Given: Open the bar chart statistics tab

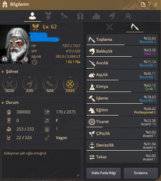Looking at the screenshot, I should (96, 16).
